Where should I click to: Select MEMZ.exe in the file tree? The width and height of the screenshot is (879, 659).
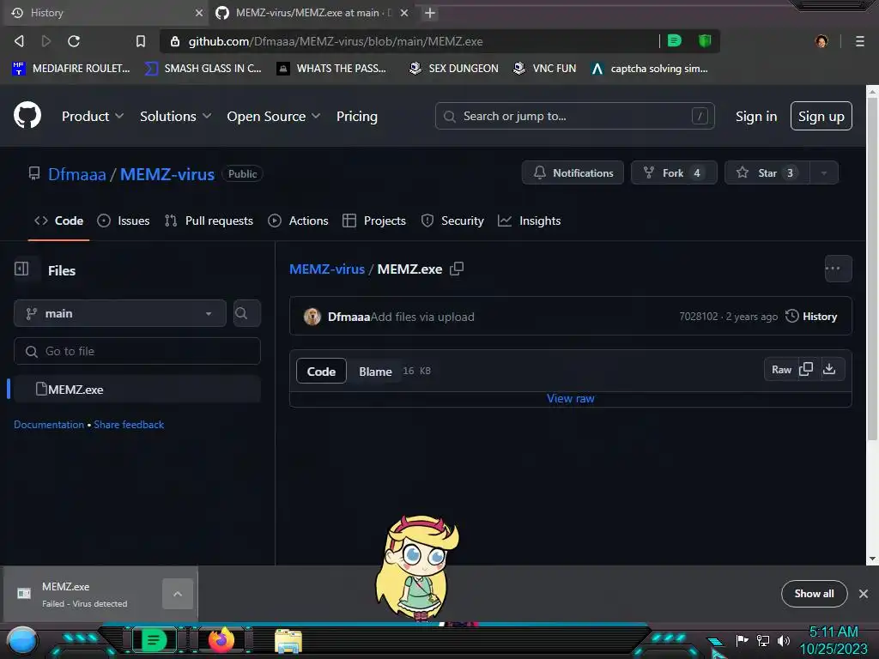coord(137,389)
